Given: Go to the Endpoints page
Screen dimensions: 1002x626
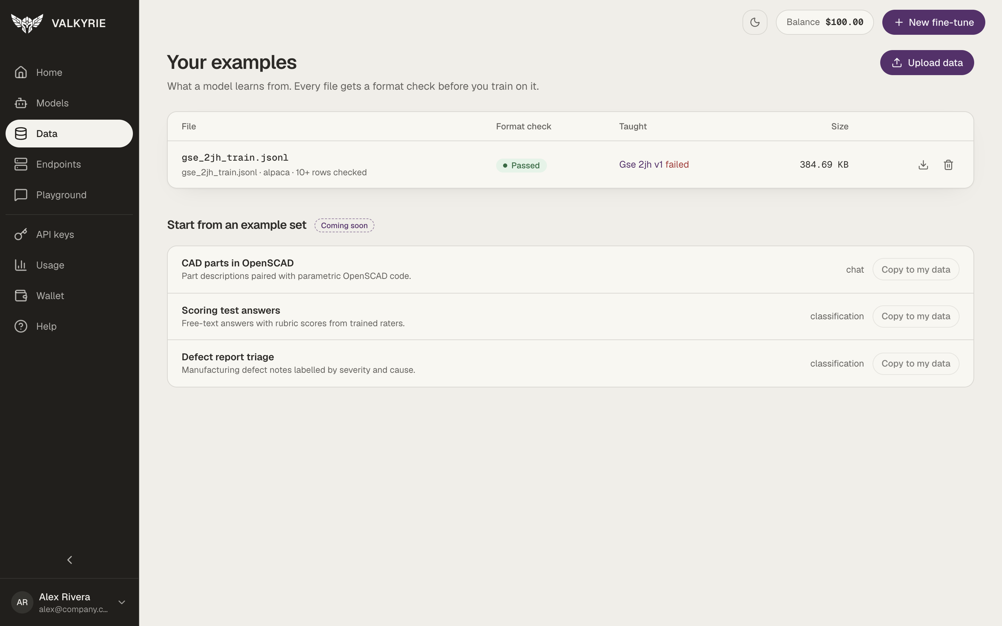Looking at the screenshot, I should point(69,164).
